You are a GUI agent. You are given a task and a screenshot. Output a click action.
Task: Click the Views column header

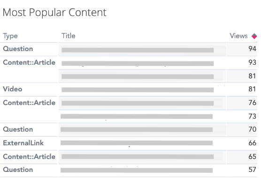(x=238, y=36)
